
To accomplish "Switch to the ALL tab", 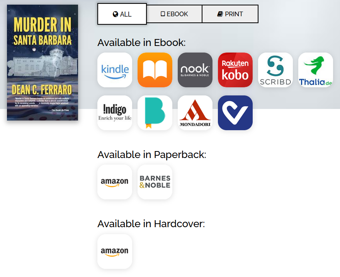I will coord(122,14).
